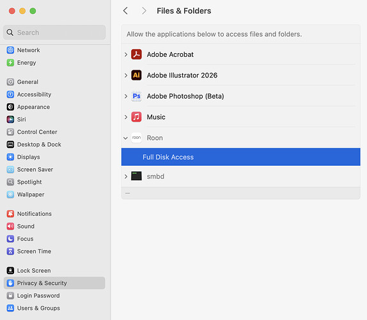Click the Screen Time hourglass icon
This screenshot has width=367, height=320.
(x=10, y=251)
